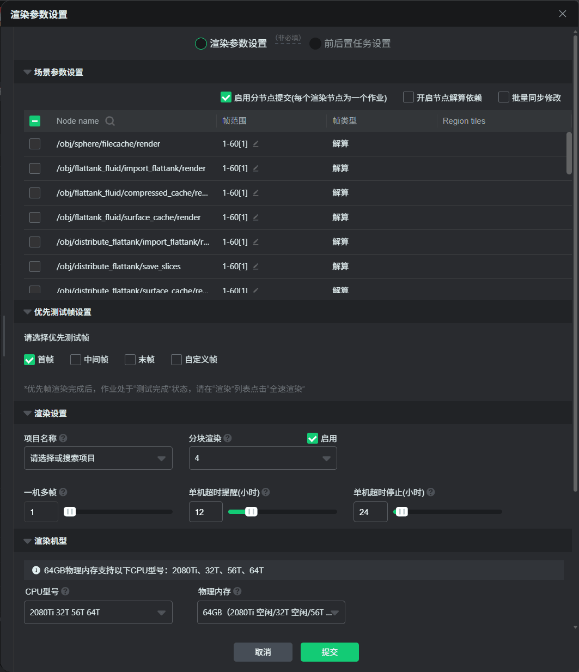Edit frame range for /obj/distribute_flattank/save_slices

[x=255, y=267]
